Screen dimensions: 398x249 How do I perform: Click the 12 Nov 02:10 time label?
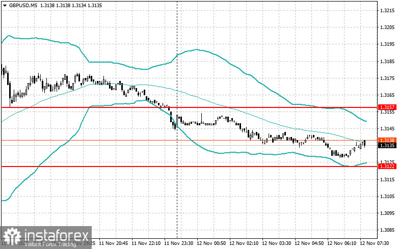pyautogui.click(x=244, y=243)
